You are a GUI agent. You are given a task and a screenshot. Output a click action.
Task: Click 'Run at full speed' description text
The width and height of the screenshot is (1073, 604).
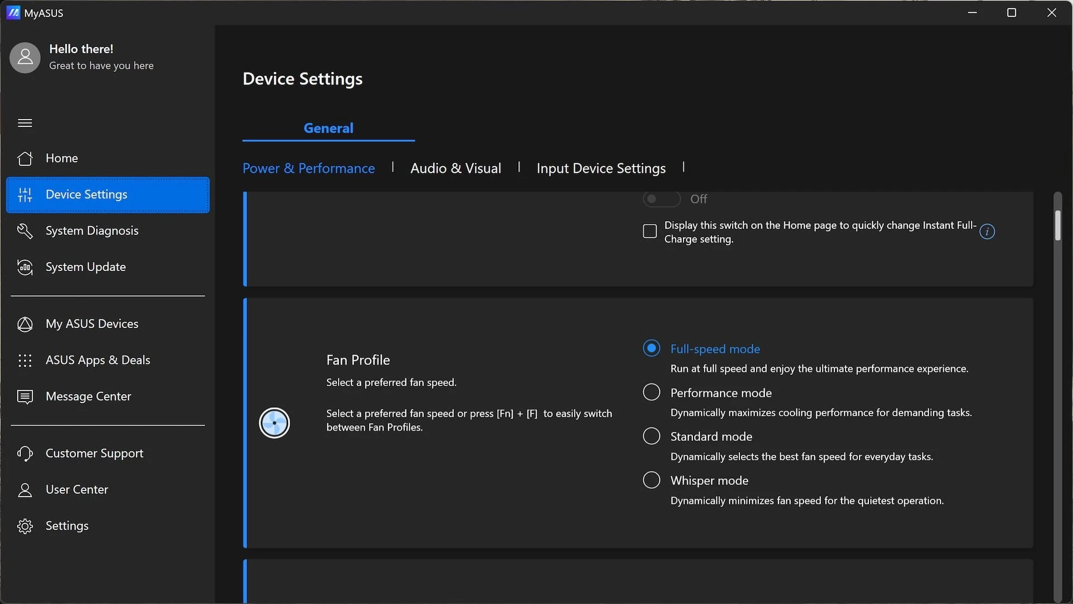click(x=819, y=369)
